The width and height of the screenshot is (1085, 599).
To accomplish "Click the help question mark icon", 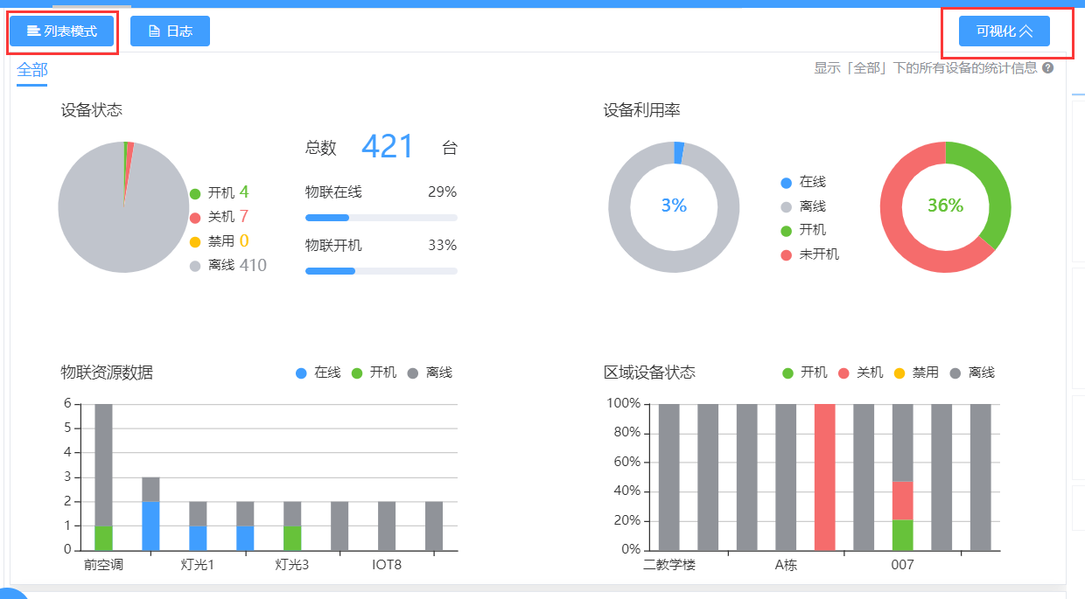I will pos(1047,68).
